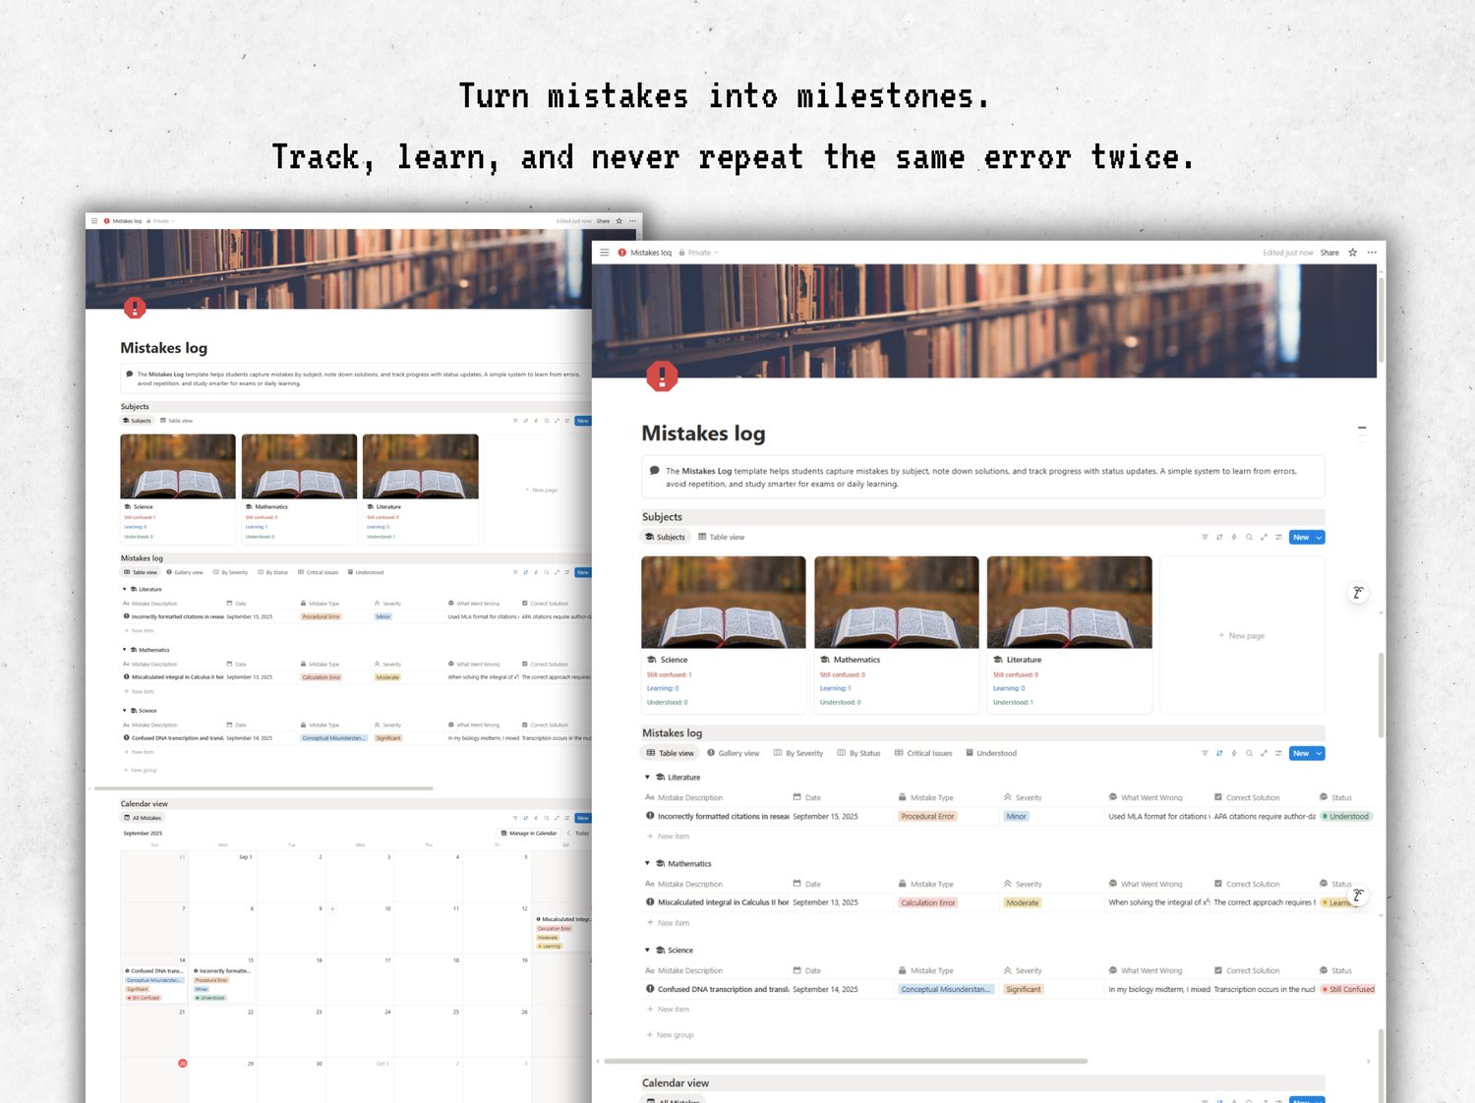Screen dimensions: 1475x1103
Task: Search the Subjects database in front window
Action: (1249, 537)
